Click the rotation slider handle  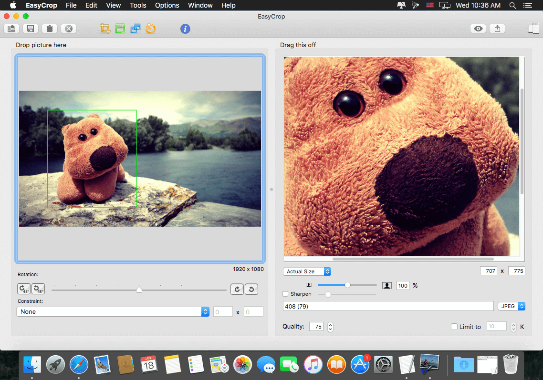tap(139, 290)
